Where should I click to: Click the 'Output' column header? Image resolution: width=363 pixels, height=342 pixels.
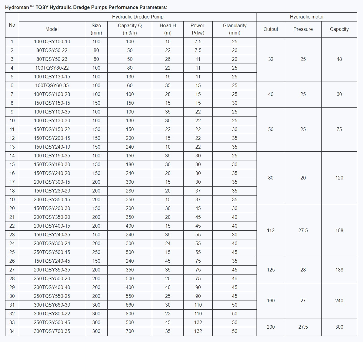point(271,29)
